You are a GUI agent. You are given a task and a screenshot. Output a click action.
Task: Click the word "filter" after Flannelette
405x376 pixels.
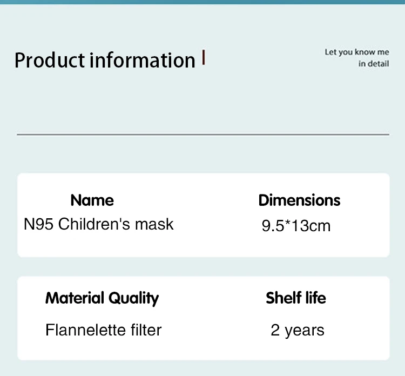pos(145,330)
